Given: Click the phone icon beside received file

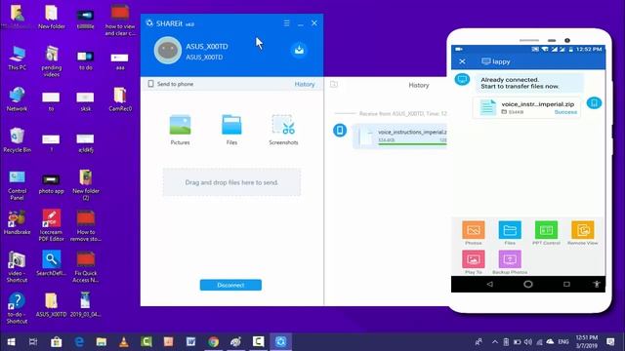Looking at the screenshot, I should [340, 130].
